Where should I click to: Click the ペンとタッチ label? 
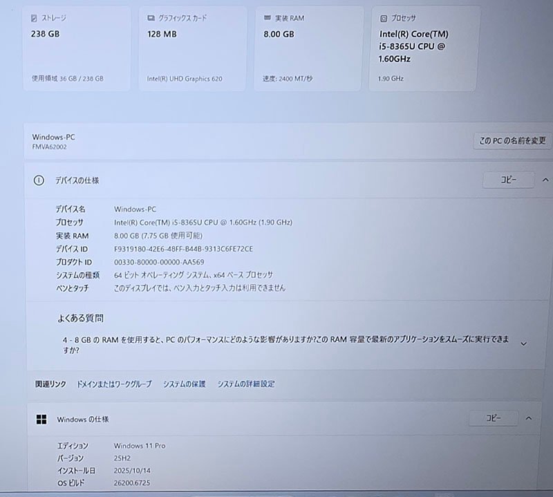coord(73,288)
